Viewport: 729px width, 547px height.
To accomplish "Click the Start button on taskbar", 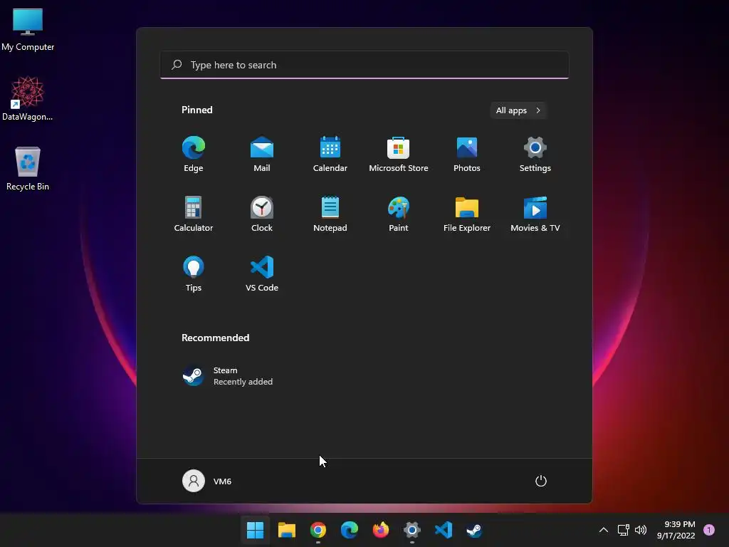I will point(256,530).
